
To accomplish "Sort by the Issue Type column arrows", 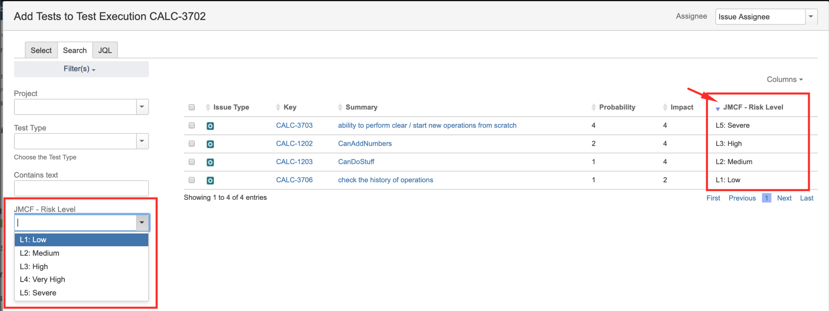I will [208, 107].
